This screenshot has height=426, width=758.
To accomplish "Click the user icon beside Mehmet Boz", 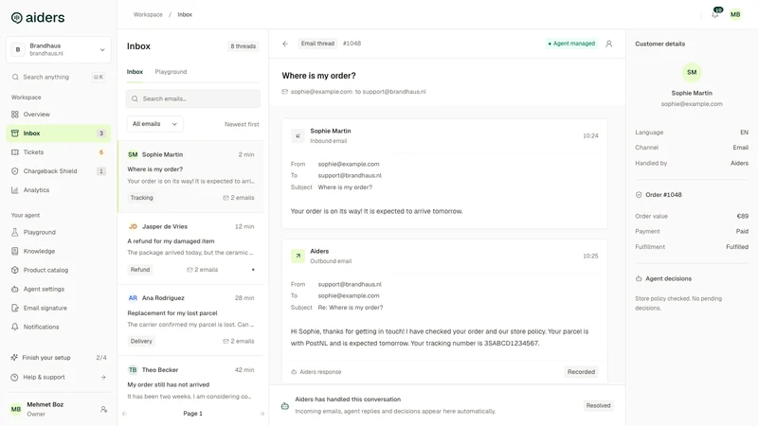I will point(103,409).
